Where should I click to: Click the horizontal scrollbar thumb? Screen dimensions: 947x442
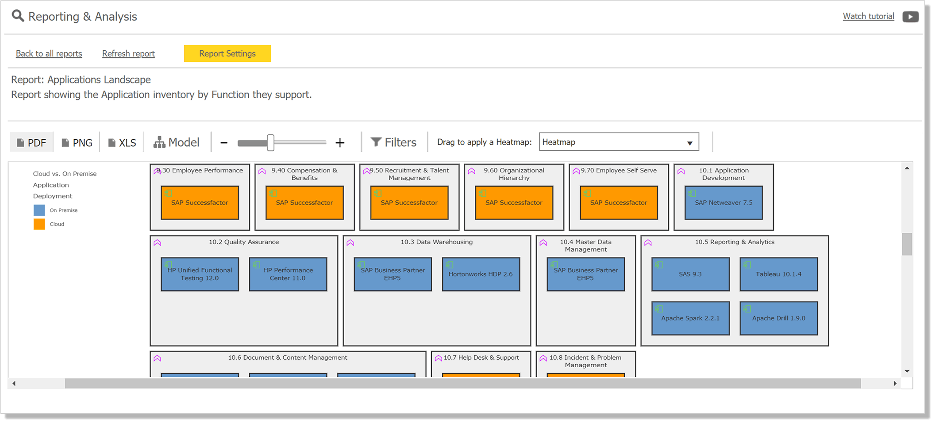coord(462,383)
